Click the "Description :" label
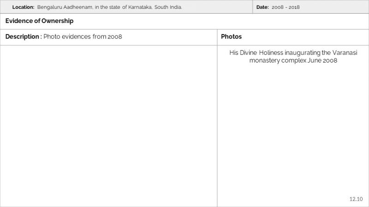 (23, 37)
